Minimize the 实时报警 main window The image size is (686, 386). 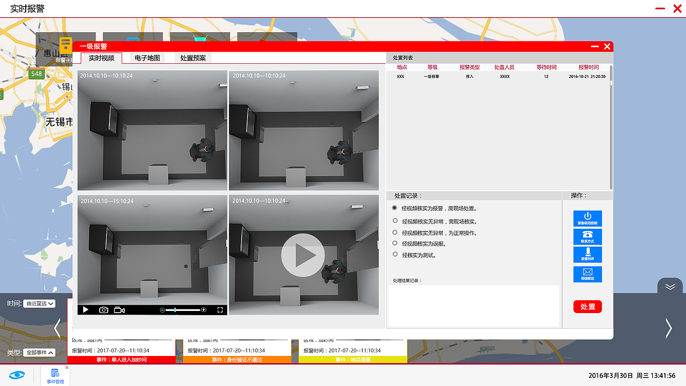[x=660, y=9]
